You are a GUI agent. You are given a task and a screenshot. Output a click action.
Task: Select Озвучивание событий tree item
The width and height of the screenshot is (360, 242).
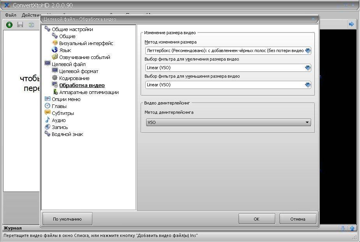tap(85, 57)
